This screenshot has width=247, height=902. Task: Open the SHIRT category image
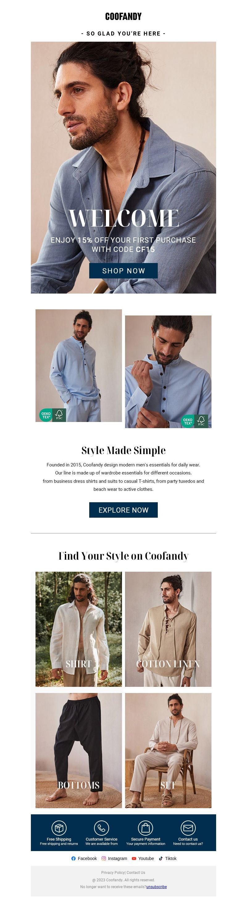pos(78,629)
